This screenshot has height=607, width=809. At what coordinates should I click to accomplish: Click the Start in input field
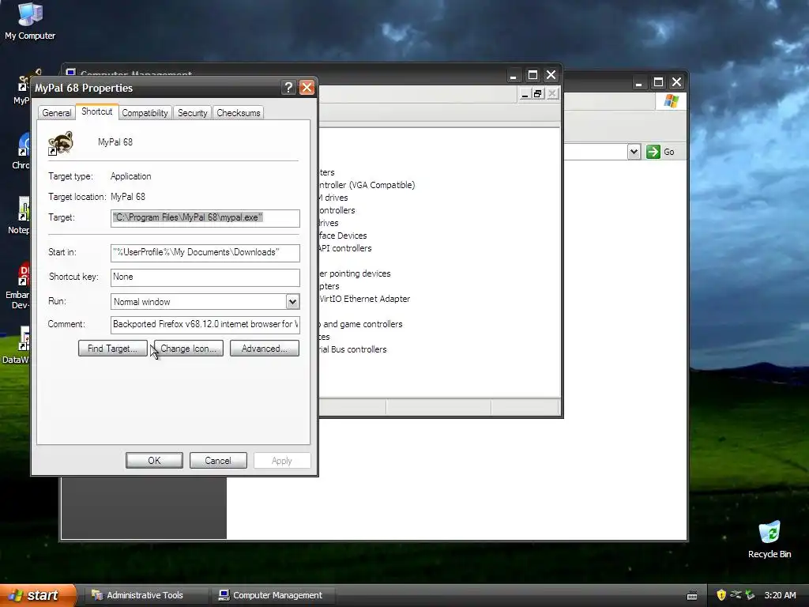[205, 252]
